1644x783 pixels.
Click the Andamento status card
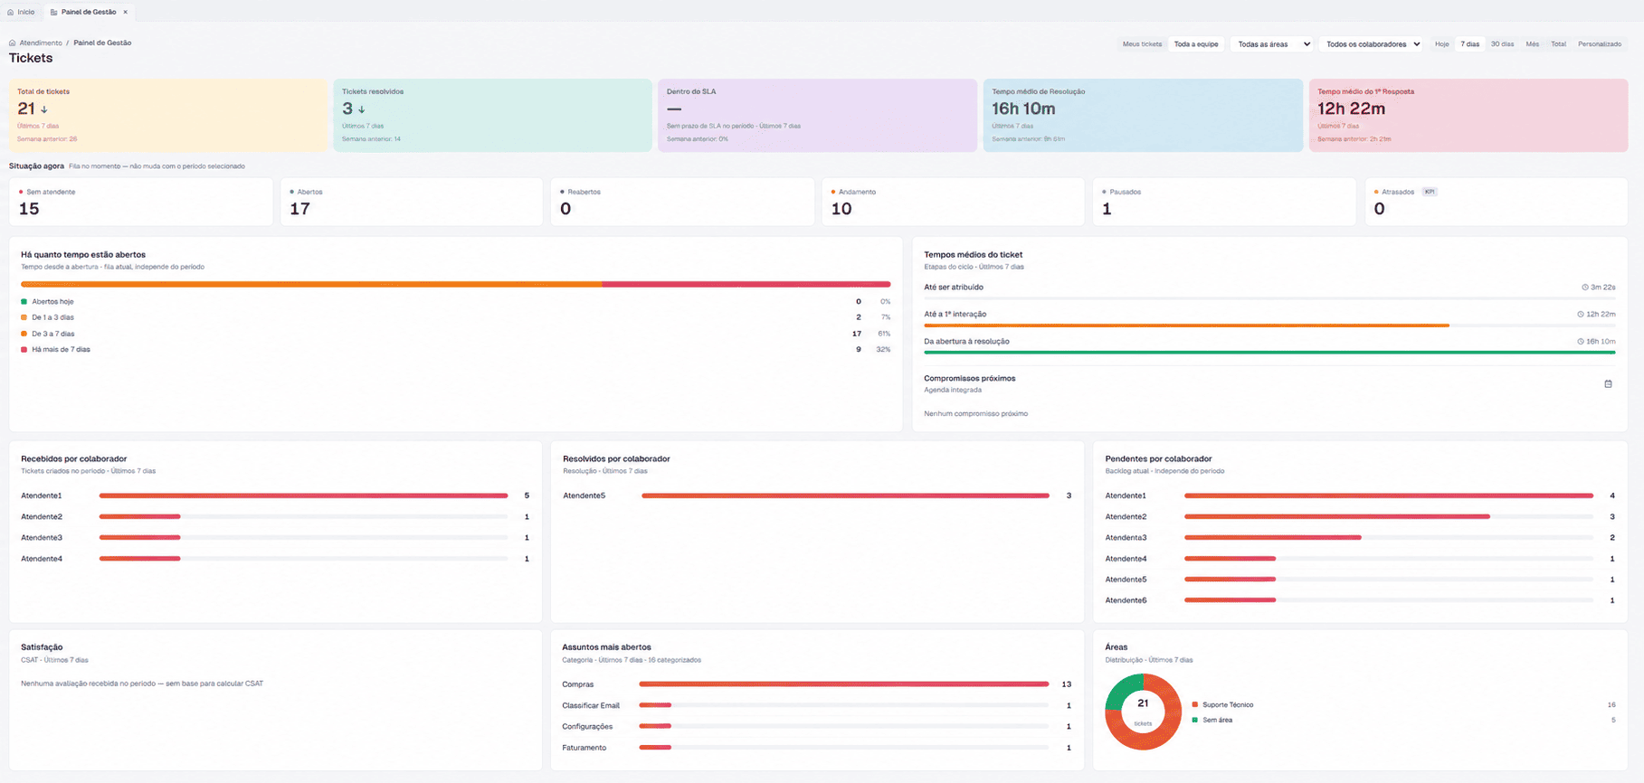pos(953,202)
